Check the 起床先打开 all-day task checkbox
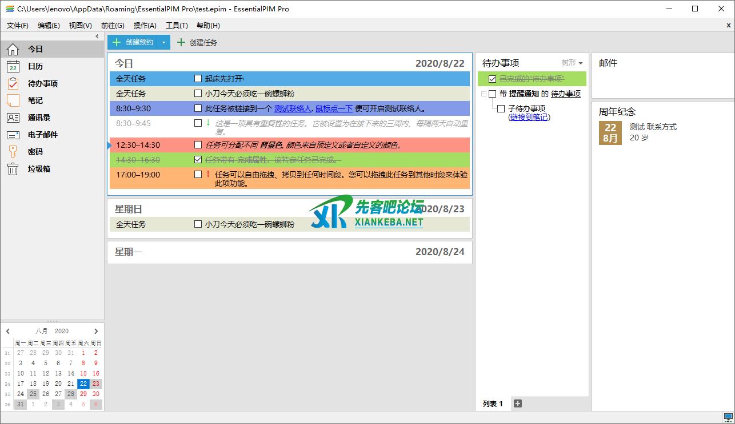The image size is (735, 424). (198, 79)
